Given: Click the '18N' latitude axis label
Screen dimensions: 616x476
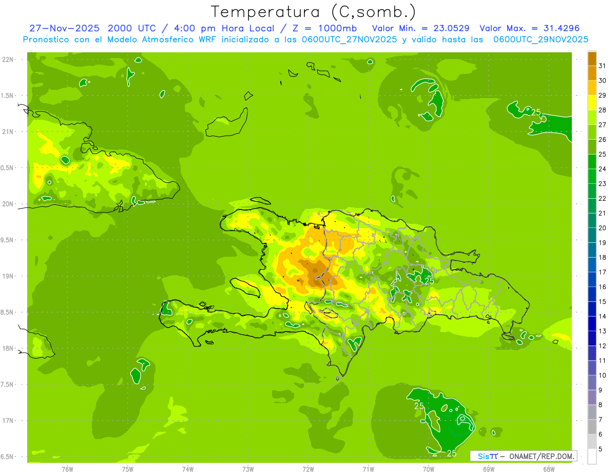Looking at the screenshot, I should point(8,348).
